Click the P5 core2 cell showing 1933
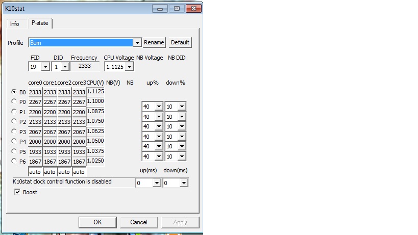Screen dimensions: 418x235 coord(64,152)
